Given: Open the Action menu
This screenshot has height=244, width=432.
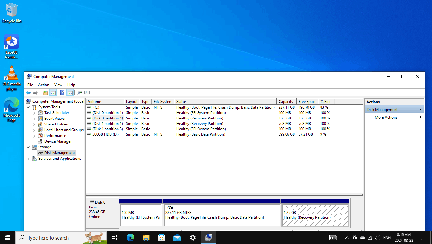Looking at the screenshot, I should point(44,85).
